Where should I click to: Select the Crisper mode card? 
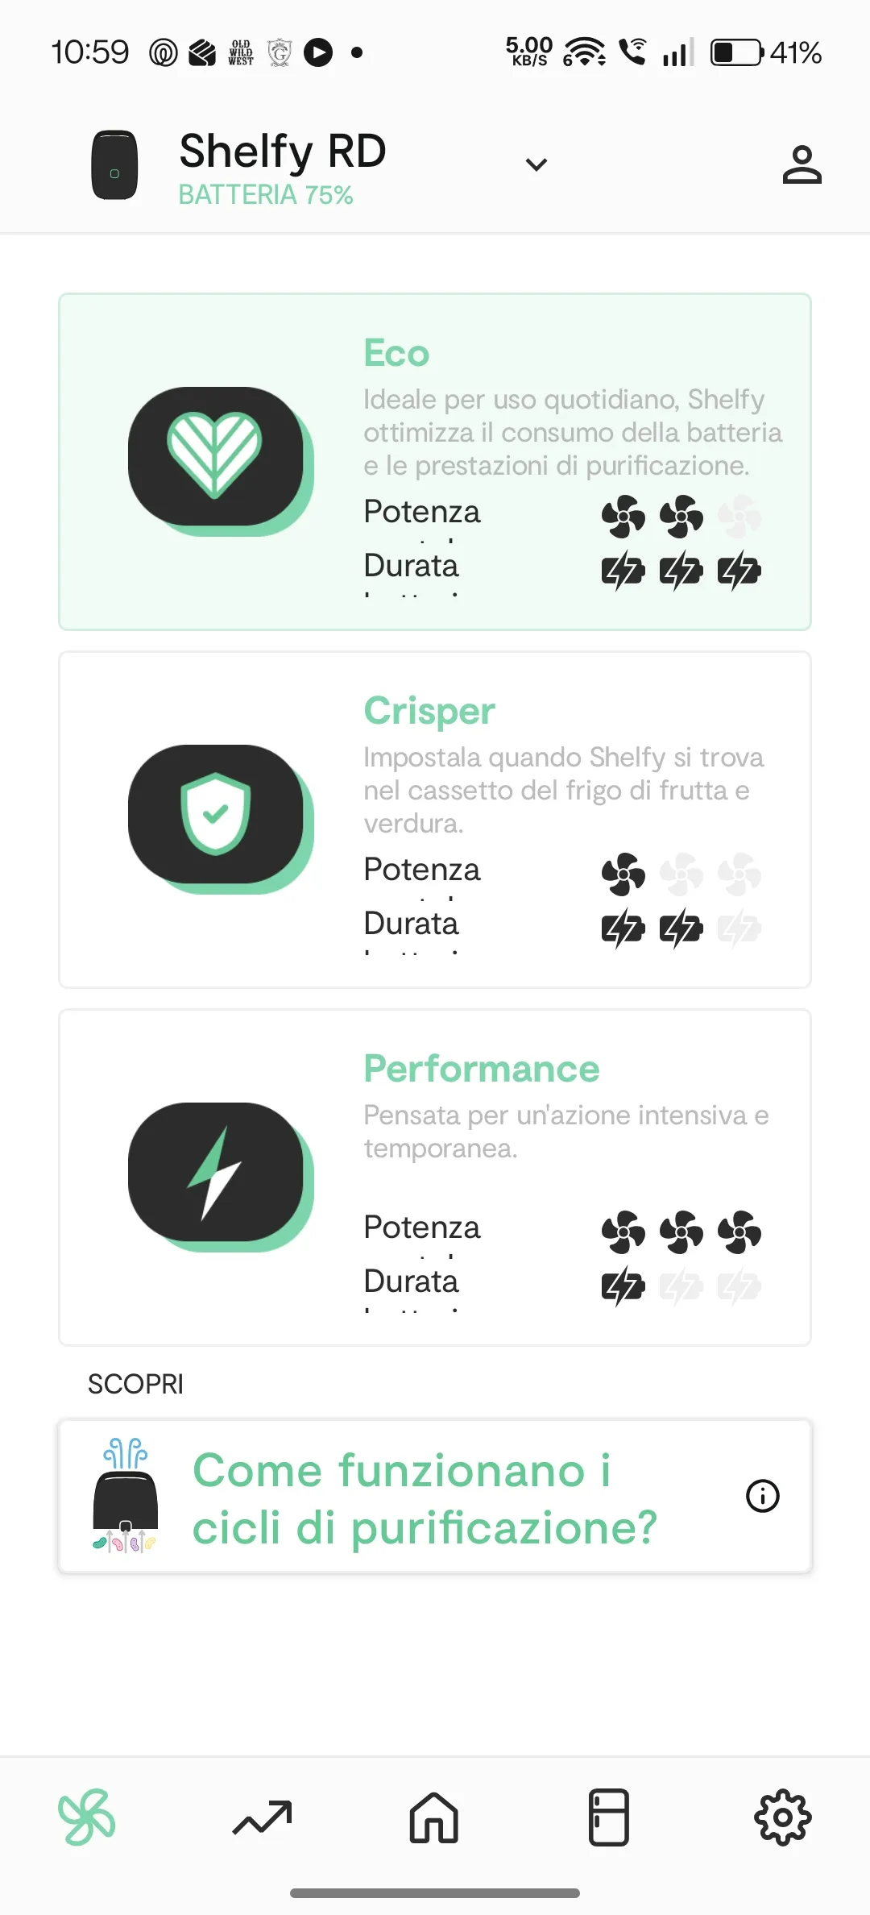pos(435,820)
